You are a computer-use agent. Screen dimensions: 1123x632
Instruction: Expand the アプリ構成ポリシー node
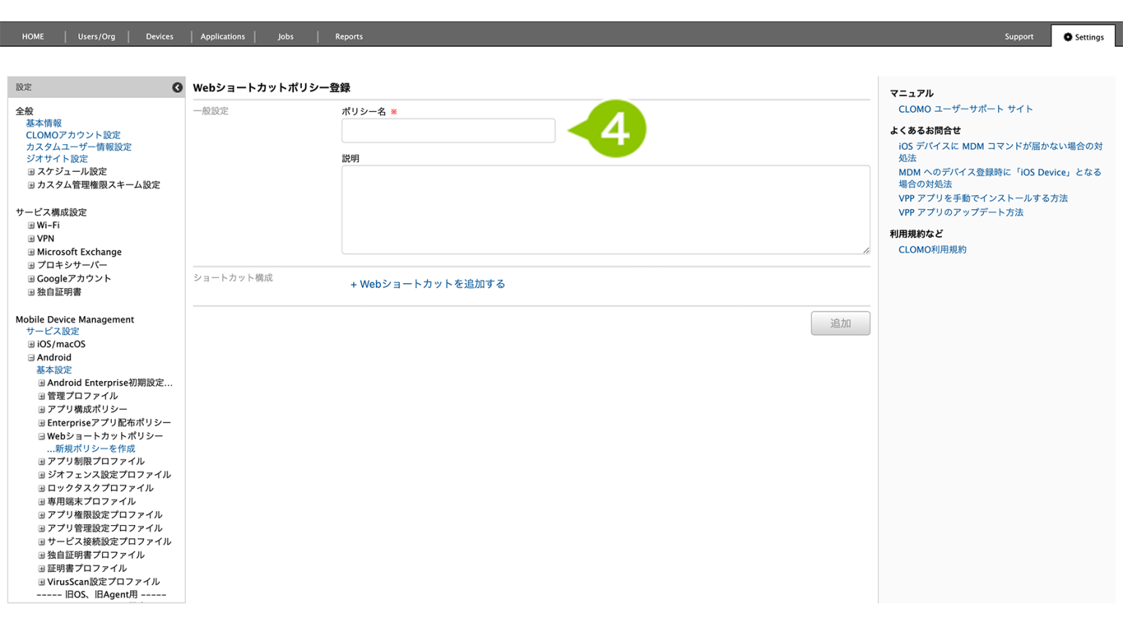(x=42, y=410)
